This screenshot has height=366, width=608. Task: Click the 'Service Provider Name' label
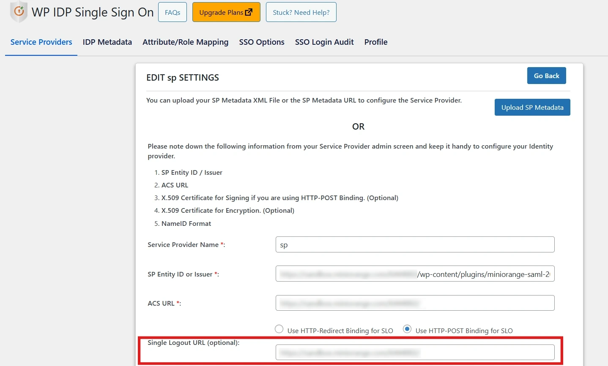[x=186, y=244]
